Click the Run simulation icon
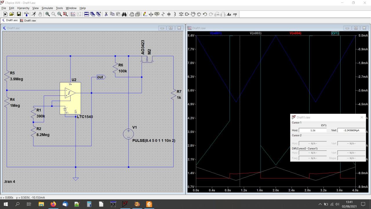This screenshot has width=371, height=209. click(x=5, y=14)
